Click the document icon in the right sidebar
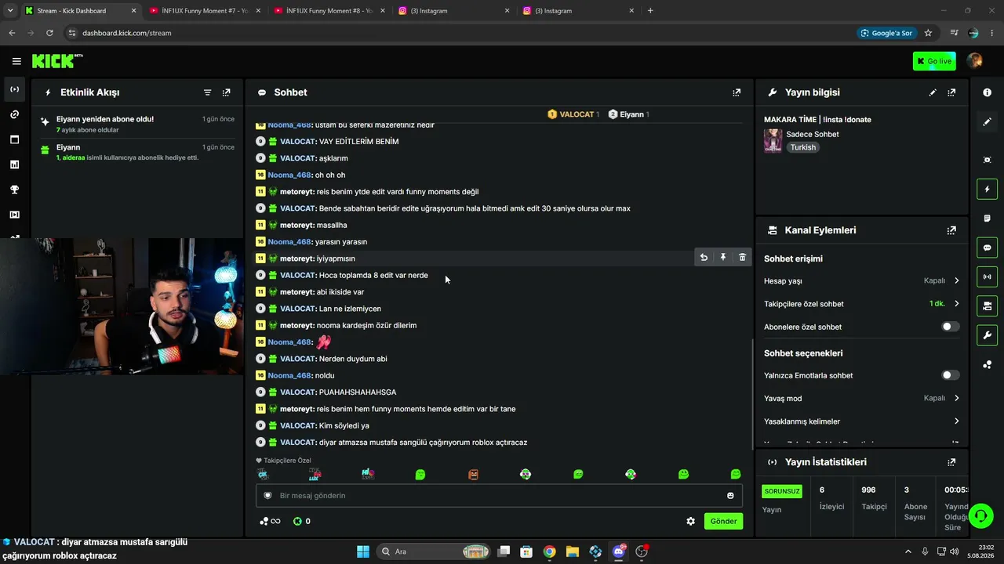This screenshot has width=1004, height=564. [x=987, y=219]
